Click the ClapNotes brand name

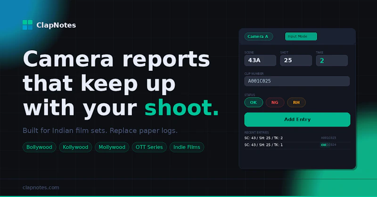tap(56, 25)
